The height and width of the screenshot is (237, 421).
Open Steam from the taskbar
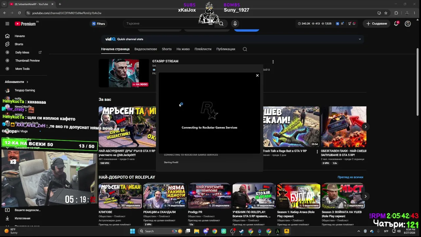tap(242, 231)
